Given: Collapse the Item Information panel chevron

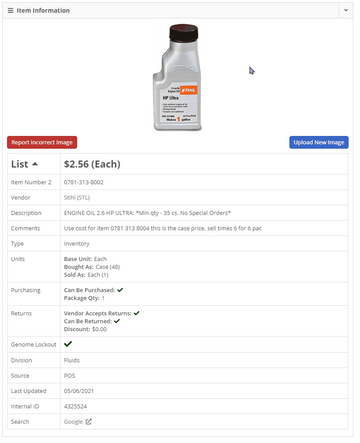Looking at the screenshot, I should 346,11.
